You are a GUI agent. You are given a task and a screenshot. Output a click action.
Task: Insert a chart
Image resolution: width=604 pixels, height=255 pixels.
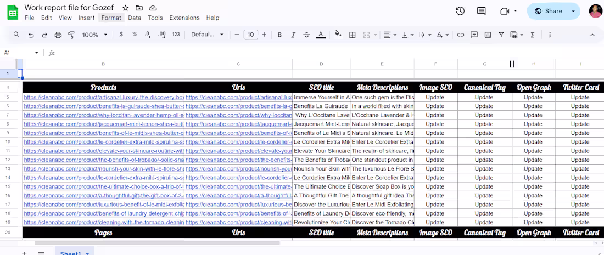click(488, 35)
